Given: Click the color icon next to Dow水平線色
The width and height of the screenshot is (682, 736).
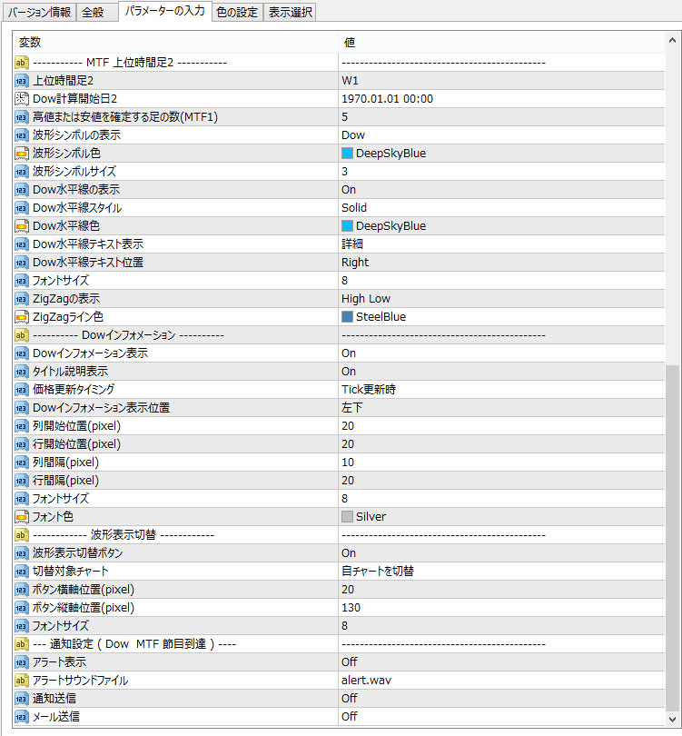Looking at the screenshot, I should coord(22,225).
